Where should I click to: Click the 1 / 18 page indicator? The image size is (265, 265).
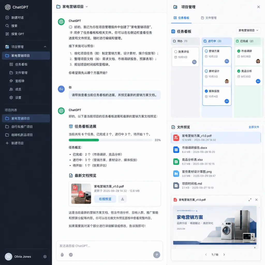coord(215,255)
